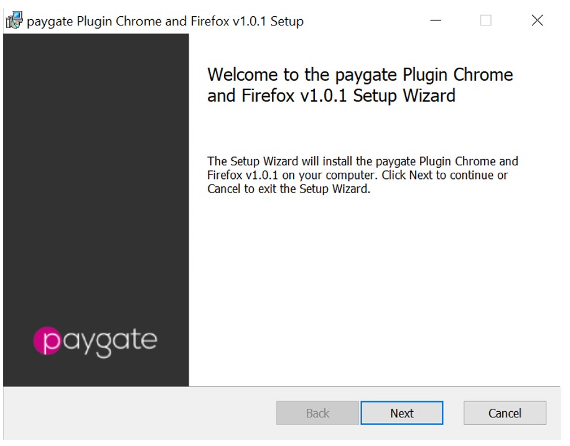Screen dimensions: 570x446
Task: Click the disabled maximize window button
Action: click(x=485, y=20)
